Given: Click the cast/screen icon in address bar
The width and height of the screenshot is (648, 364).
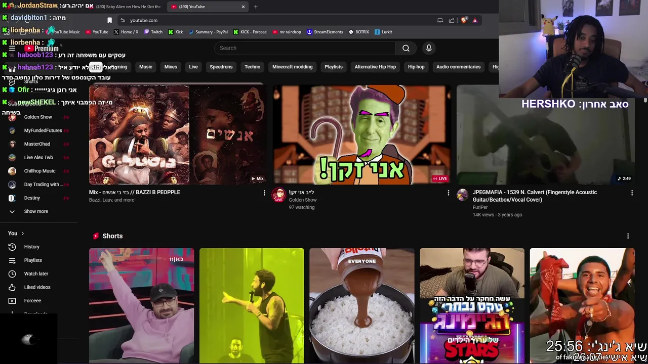Looking at the screenshot, I should (x=440, y=20).
